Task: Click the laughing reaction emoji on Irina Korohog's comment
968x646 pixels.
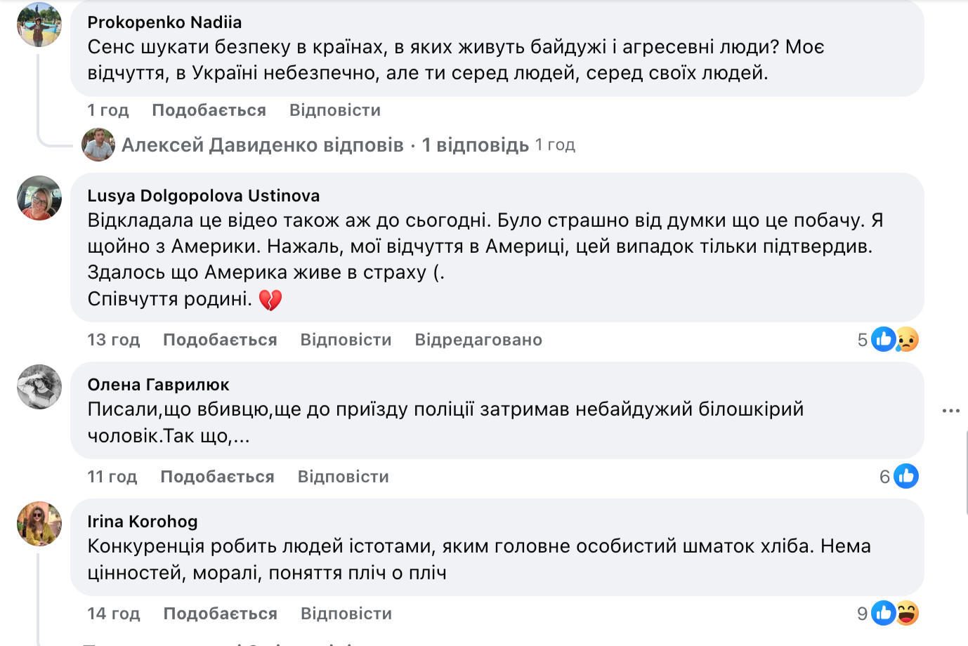Action: click(907, 614)
